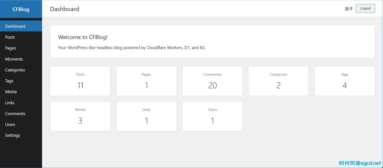383x168 pixels.
Task: Open Settings in the sidebar
Action: [13, 135]
